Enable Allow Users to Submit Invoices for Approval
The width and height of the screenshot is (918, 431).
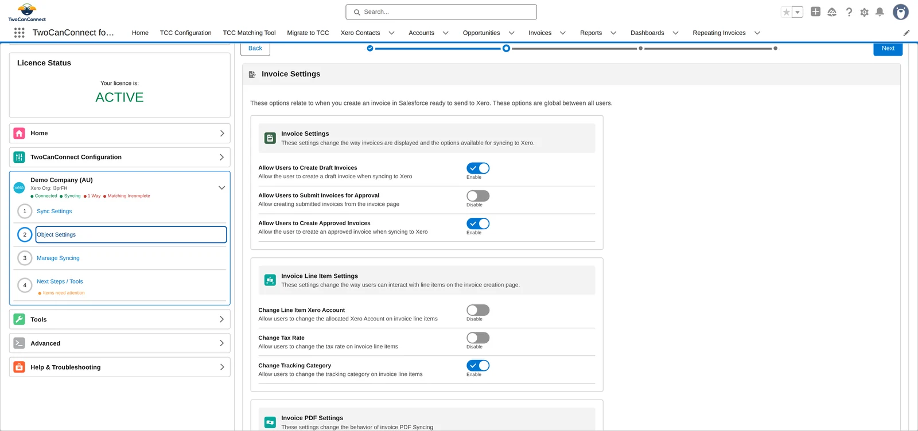[x=478, y=196]
